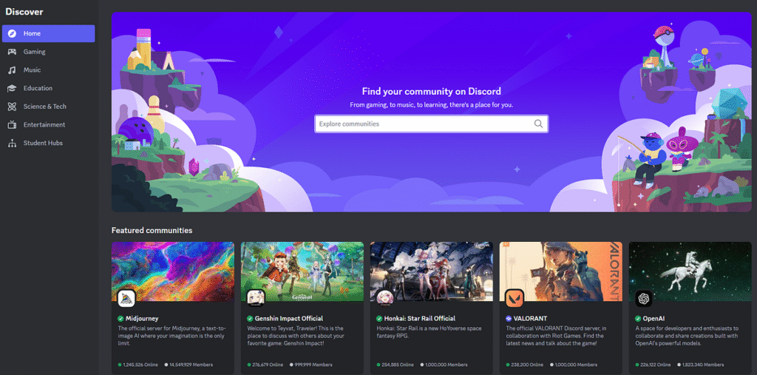Click the OpenAI server logo icon
Image resolution: width=757 pixels, height=375 pixels.
(644, 298)
